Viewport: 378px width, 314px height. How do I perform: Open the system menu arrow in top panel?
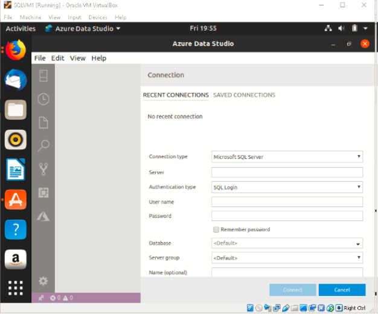365,28
